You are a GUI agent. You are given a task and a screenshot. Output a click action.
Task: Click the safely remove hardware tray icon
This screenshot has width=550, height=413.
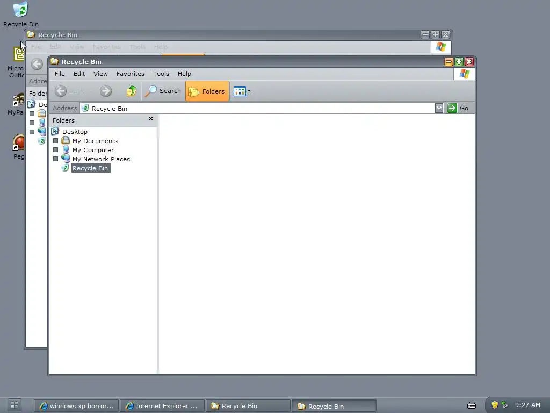tap(504, 405)
